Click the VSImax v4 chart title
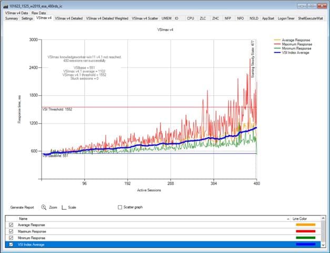This screenshot has width=330, height=253. point(165,29)
